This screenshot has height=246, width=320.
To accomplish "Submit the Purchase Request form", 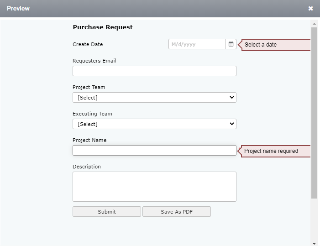I will click(107, 211).
